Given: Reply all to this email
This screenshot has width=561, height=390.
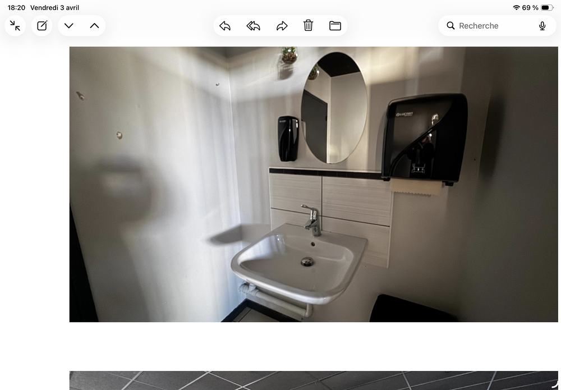Looking at the screenshot, I should [x=254, y=26].
